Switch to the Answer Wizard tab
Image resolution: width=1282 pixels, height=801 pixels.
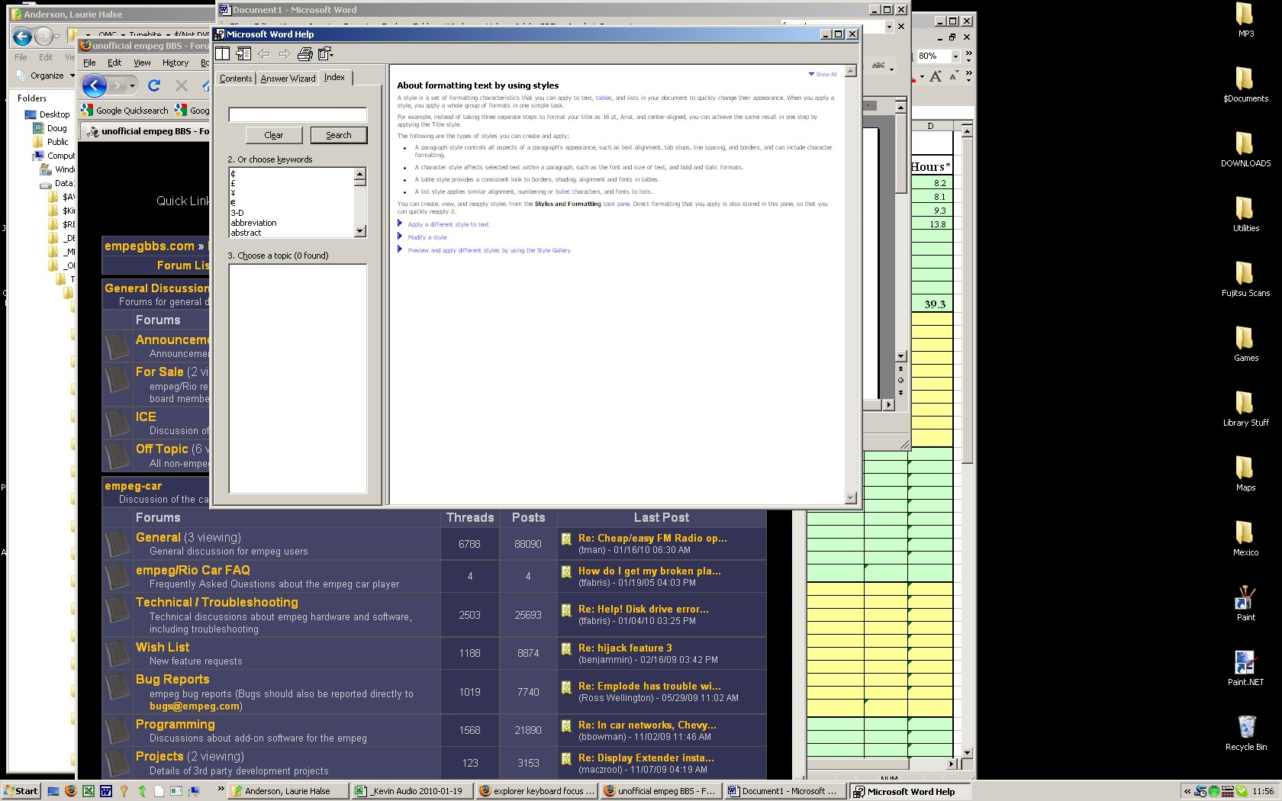pyautogui.click(x=288, y=79)
